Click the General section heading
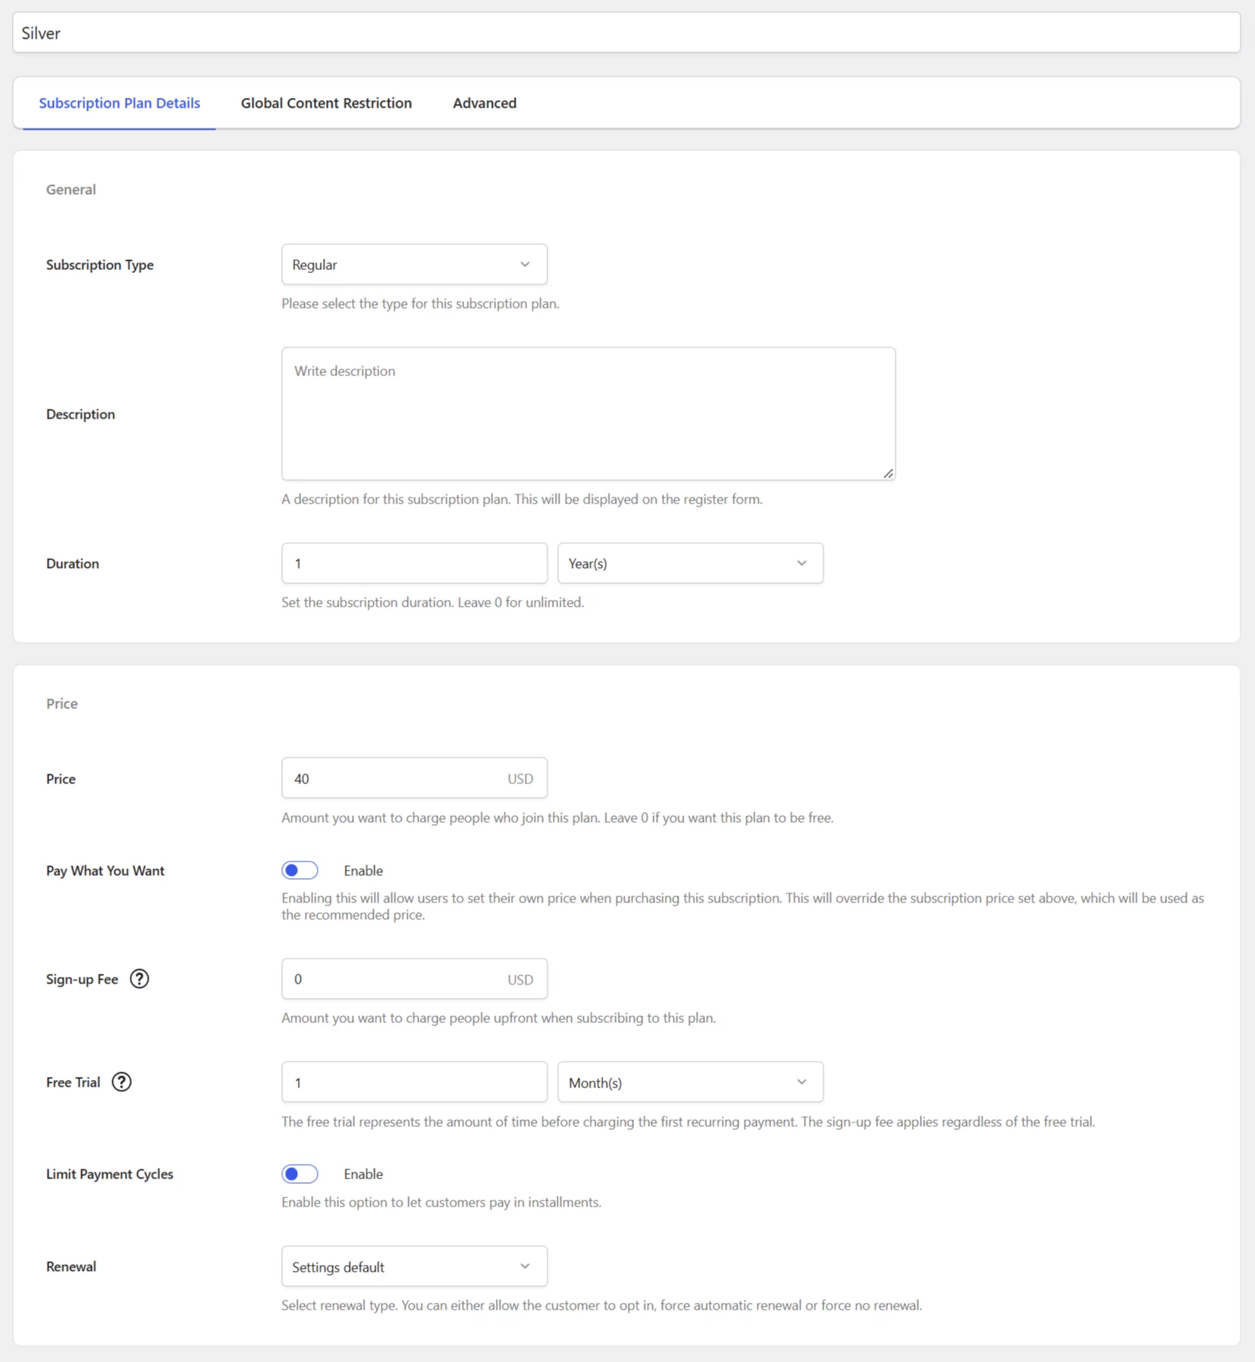This screenshot has height=1362, width=1255. coord(71,190)
